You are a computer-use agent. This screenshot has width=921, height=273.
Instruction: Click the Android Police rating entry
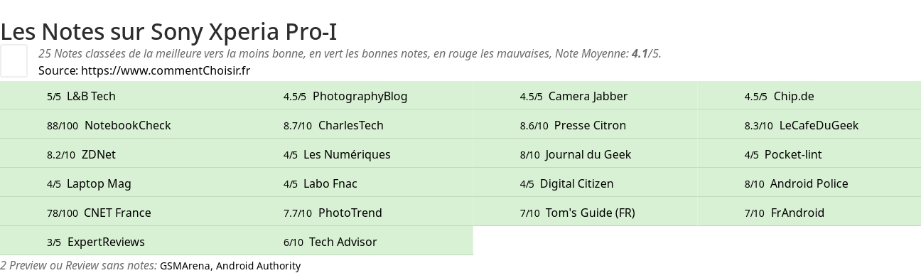[x=809, y=183]
